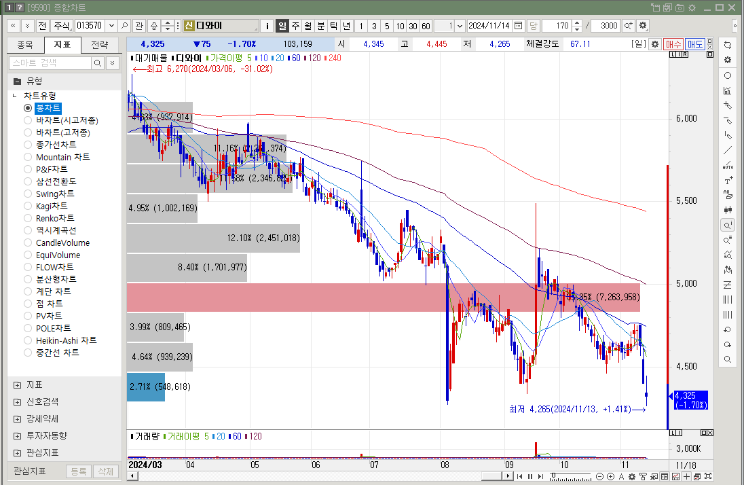This screenshot has height=485, width=744.
Task: Click the redo arrow in right toolbar
Action: [728, 344]
